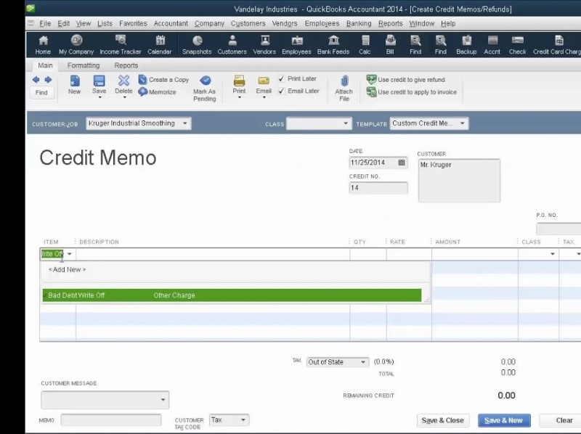Open the Customer Tax Code dropdown

click(243, 420)
